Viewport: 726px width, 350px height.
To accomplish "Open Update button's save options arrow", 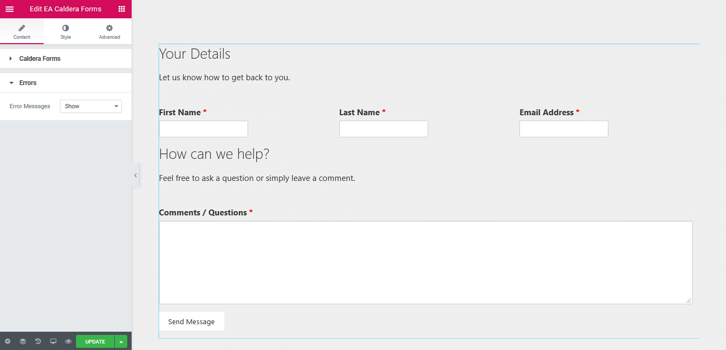I will coord(121,341).
